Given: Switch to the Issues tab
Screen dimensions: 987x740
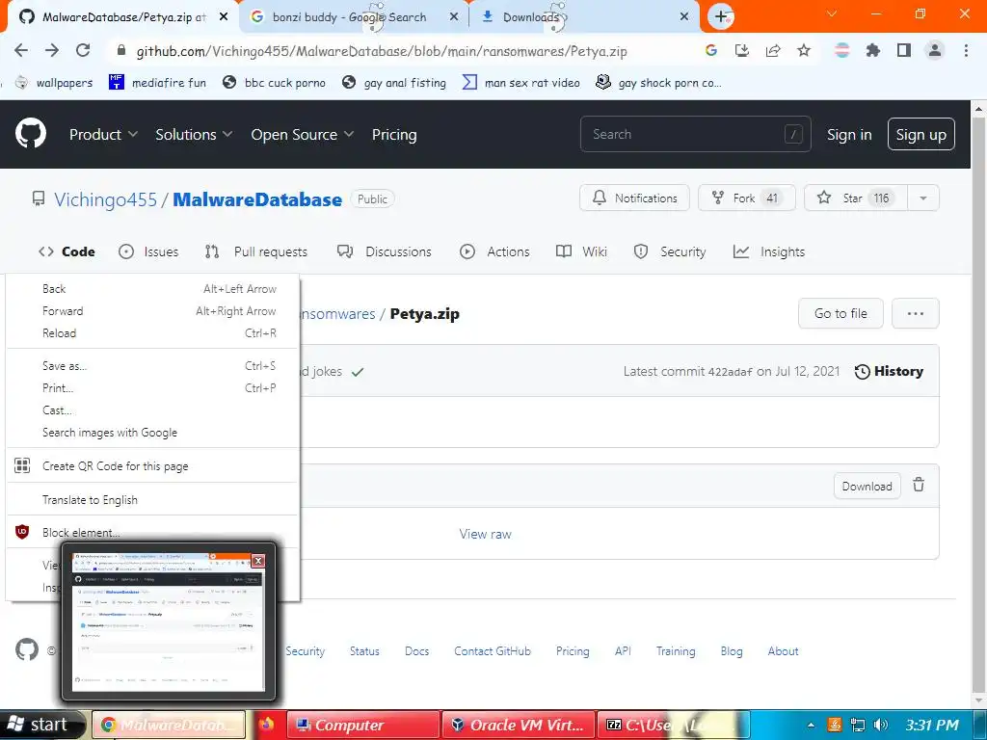Looking at the screenshot, I should [x=148, y=251].
